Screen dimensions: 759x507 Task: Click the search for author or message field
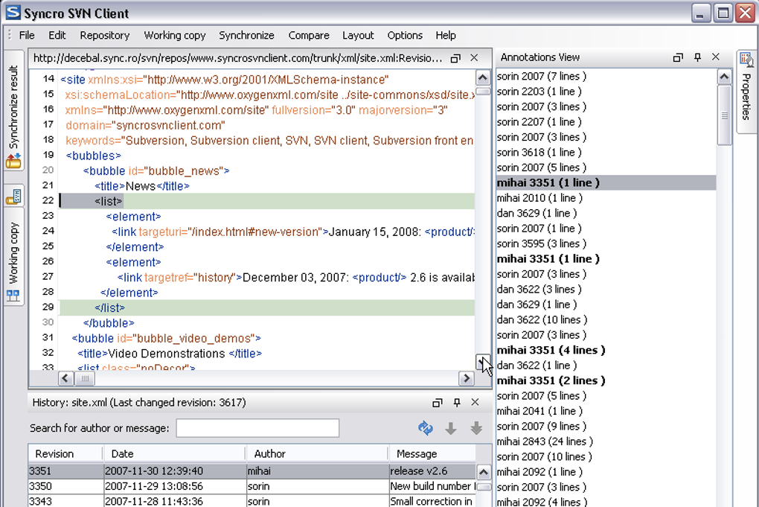[257, 428]
